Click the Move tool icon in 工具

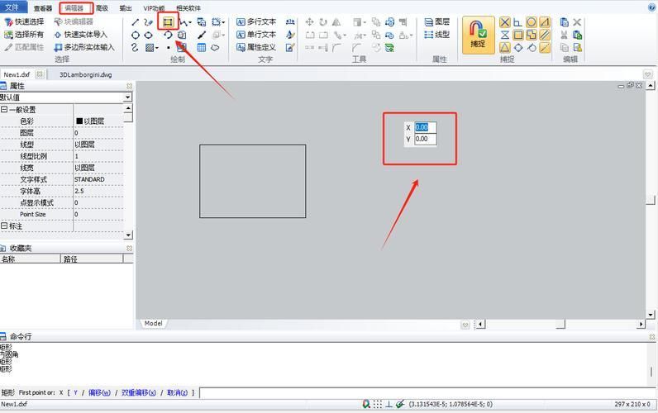pyautogui.click(x=310, y=21)
